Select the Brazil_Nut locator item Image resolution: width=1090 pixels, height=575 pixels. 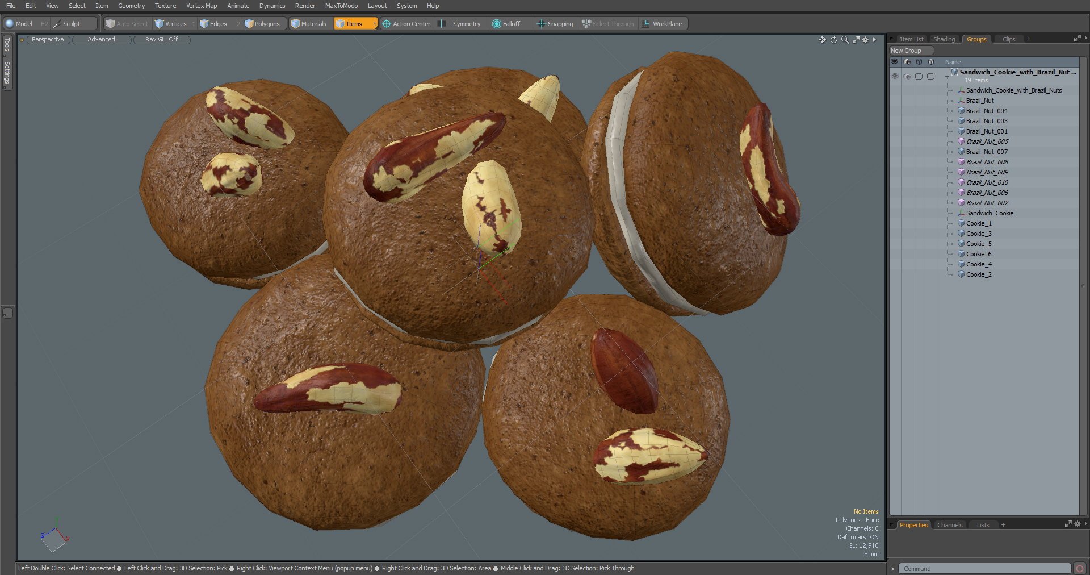[x=980, y=101]
